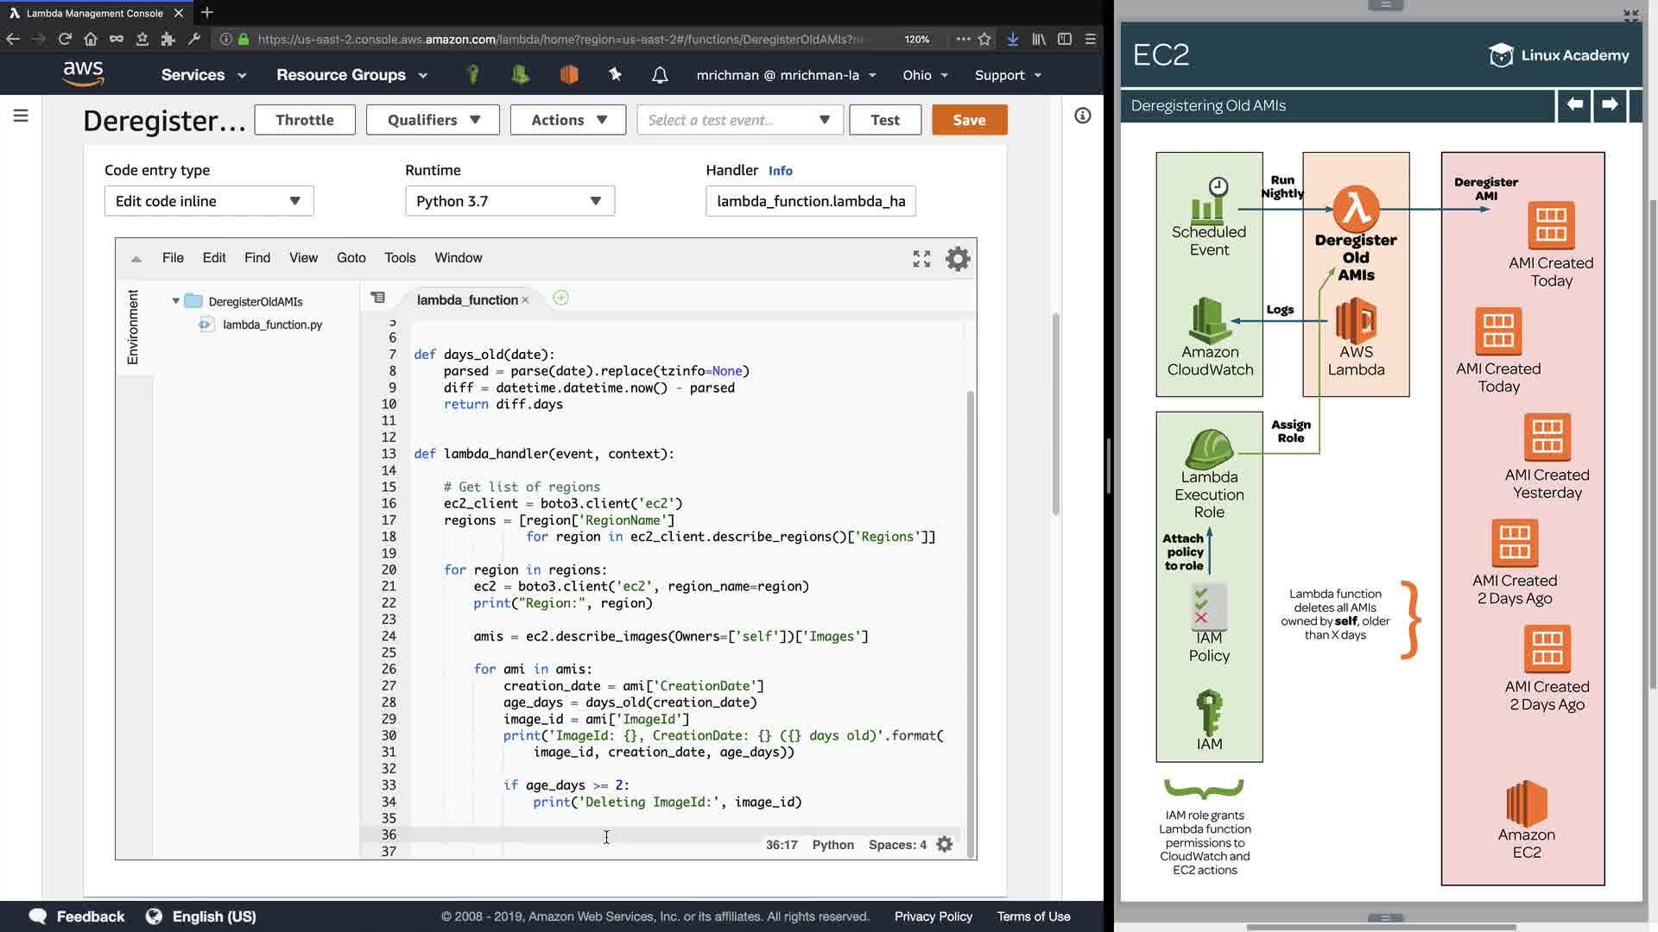
Task: Click the info circle icon
Action: [x=1082, y=116]
